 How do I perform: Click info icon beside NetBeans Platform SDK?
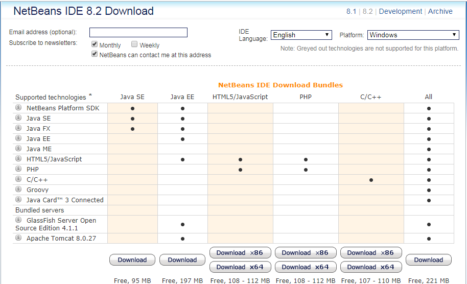tap(18, 107)
